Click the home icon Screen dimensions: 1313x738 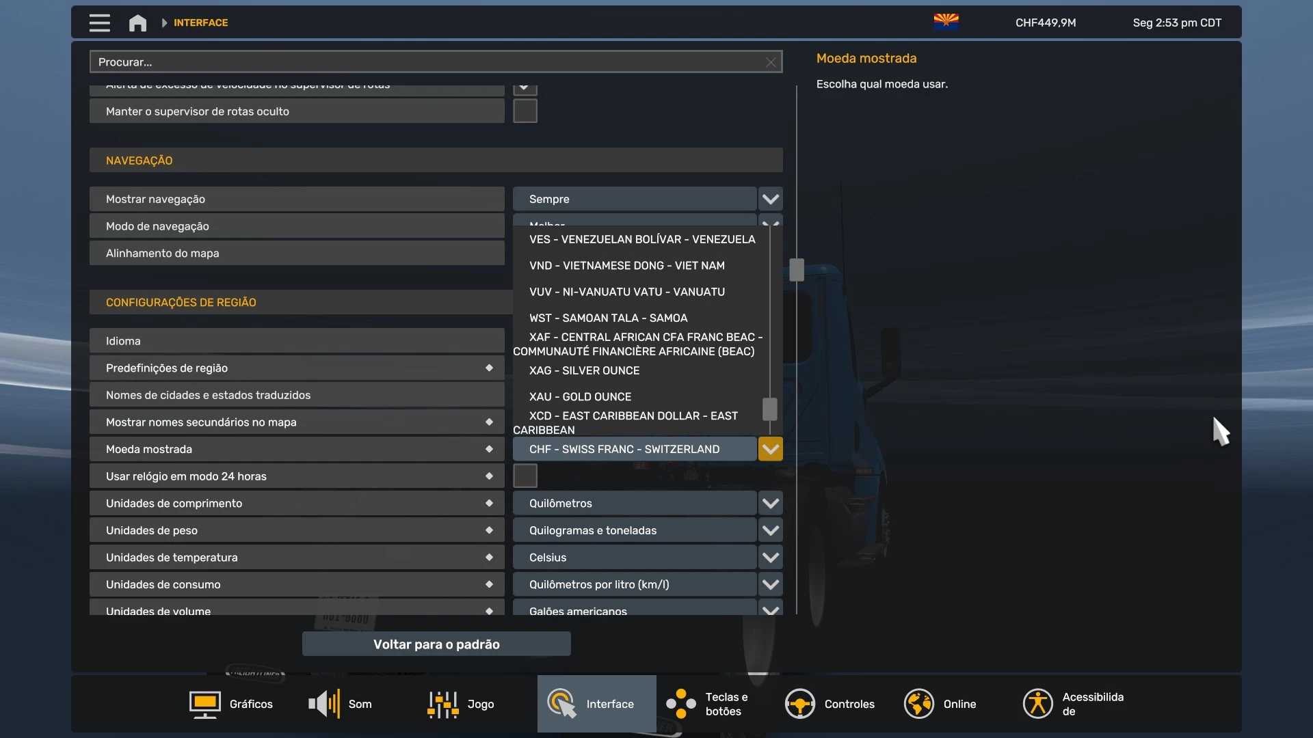point(137,23)
